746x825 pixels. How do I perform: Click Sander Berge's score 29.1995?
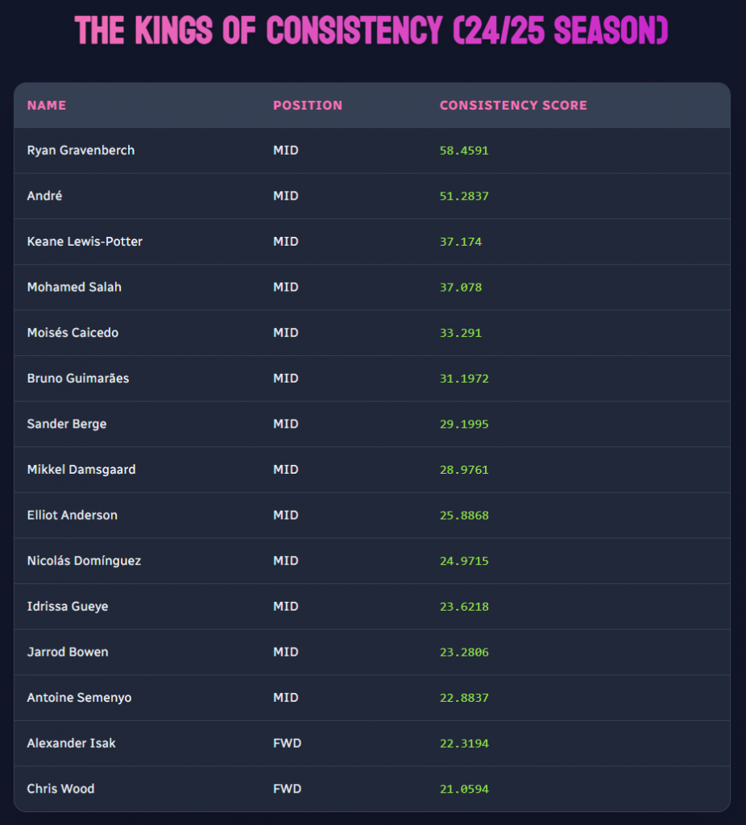coord(464,424)
